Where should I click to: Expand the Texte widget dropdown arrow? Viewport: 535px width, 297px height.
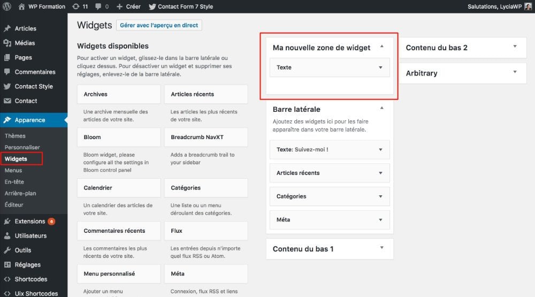point(380,67)
